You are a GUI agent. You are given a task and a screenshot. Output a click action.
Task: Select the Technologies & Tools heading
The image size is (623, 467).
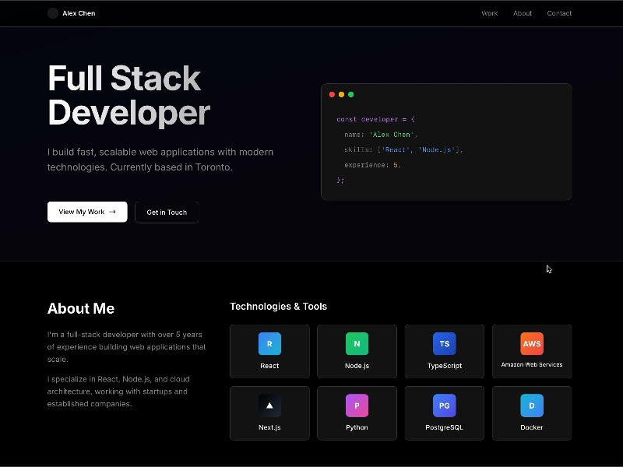pos(277,306)
